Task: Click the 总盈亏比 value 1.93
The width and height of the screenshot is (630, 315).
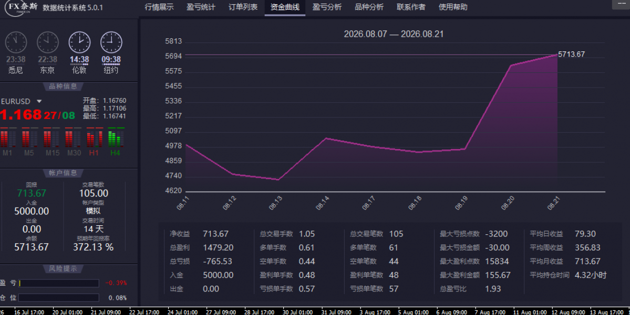Action: coord(493,289)
